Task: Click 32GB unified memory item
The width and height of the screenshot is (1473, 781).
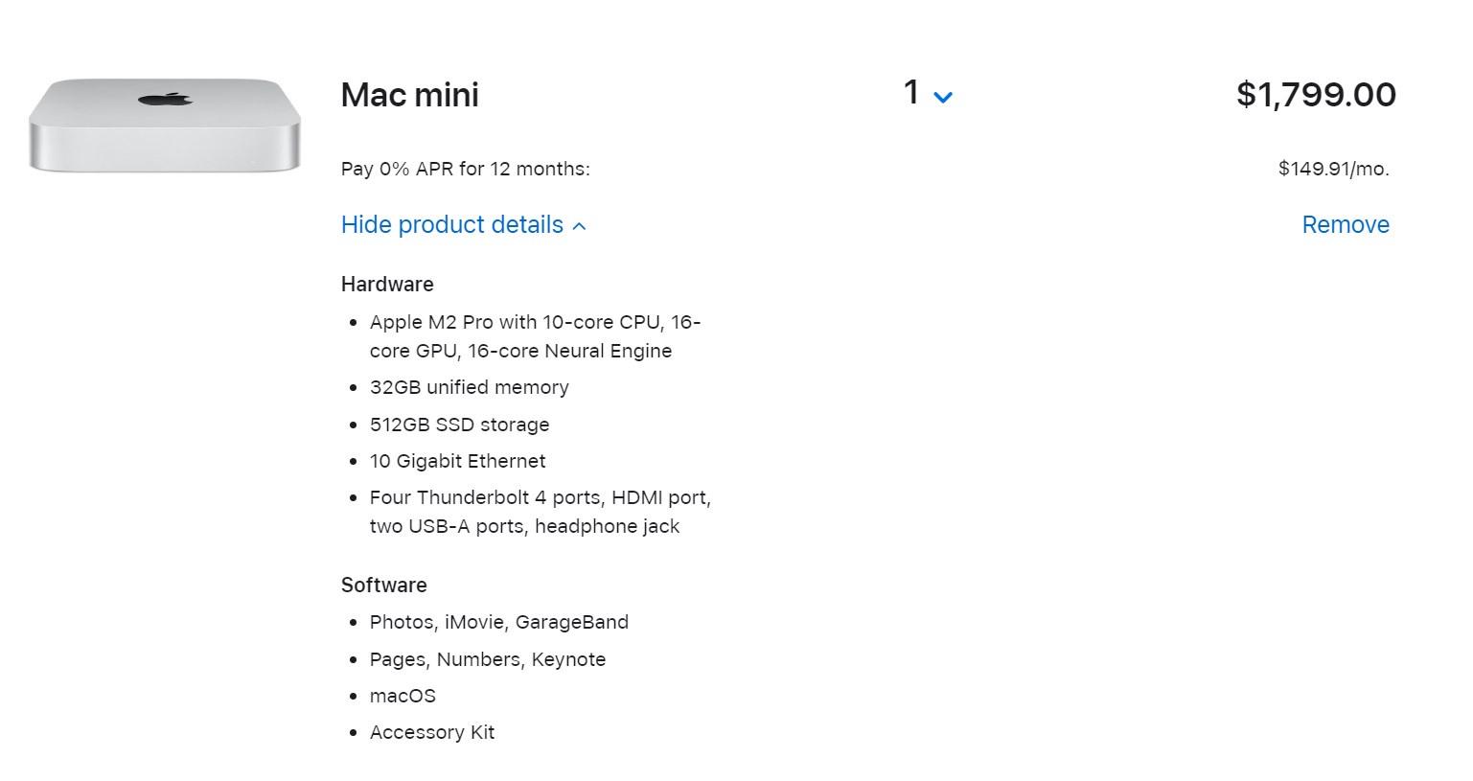Action: tap(470, 387)
